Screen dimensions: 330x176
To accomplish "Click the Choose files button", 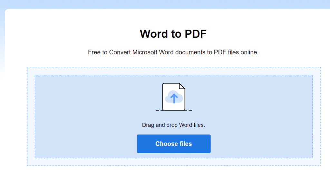I will tap(174, 144).
